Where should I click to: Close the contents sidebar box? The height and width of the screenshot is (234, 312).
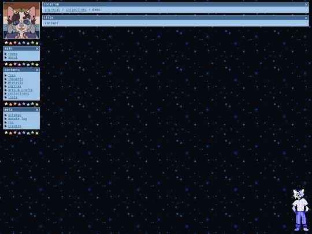[37, 70]
